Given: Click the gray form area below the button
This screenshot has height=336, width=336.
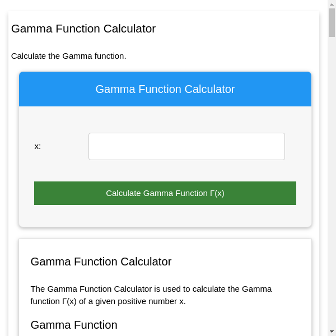Looking at the screenshot, I should (165, 216).
